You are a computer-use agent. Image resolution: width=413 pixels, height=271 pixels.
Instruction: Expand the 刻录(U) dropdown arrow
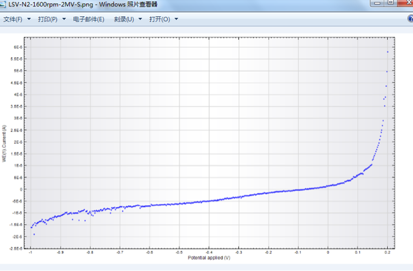[141, 19]
